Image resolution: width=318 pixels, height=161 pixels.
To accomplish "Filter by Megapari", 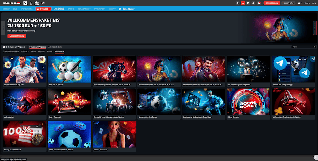I will click(x=41, y=51).
